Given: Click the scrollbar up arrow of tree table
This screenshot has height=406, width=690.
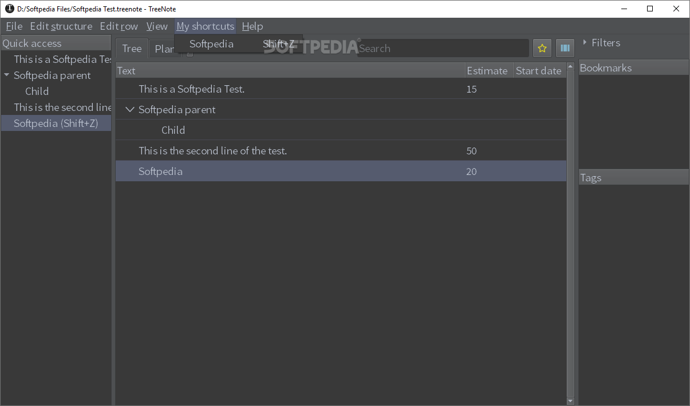Looking at the screenshot, I should click(x=570, y=67).
